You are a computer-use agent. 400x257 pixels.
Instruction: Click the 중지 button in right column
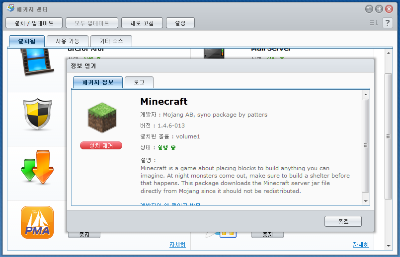(x=267, y=235)
